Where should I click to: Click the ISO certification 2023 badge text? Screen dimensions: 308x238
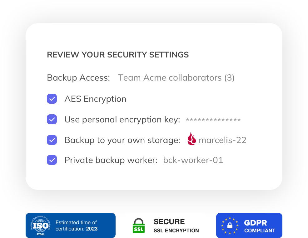tap(77, 226)
